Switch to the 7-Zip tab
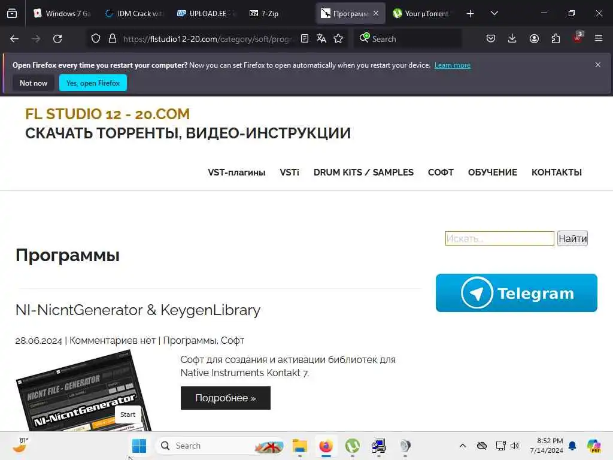Image resolution: width=613 pixels, height=460 pixels. pyautogui.click(x=278, y=14)
